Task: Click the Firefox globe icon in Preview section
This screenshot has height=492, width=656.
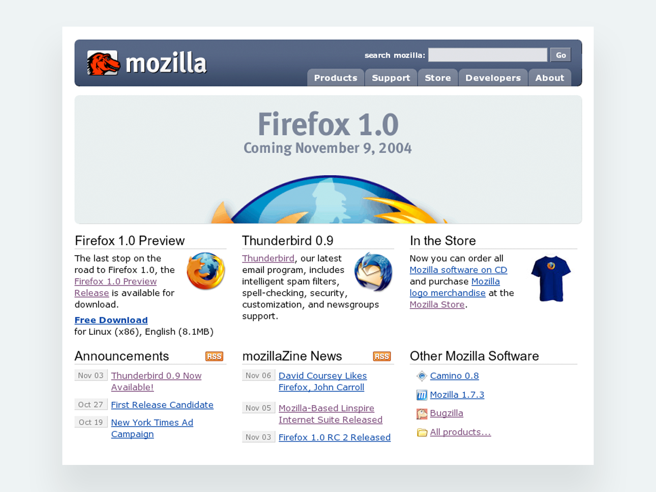Action: (206, 271)
